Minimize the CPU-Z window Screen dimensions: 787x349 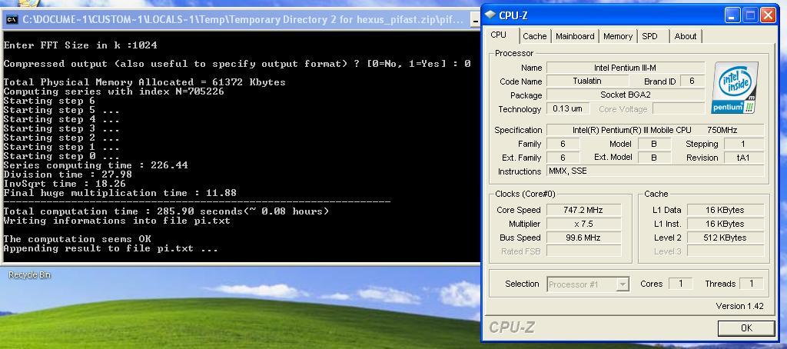pos(732,15)
